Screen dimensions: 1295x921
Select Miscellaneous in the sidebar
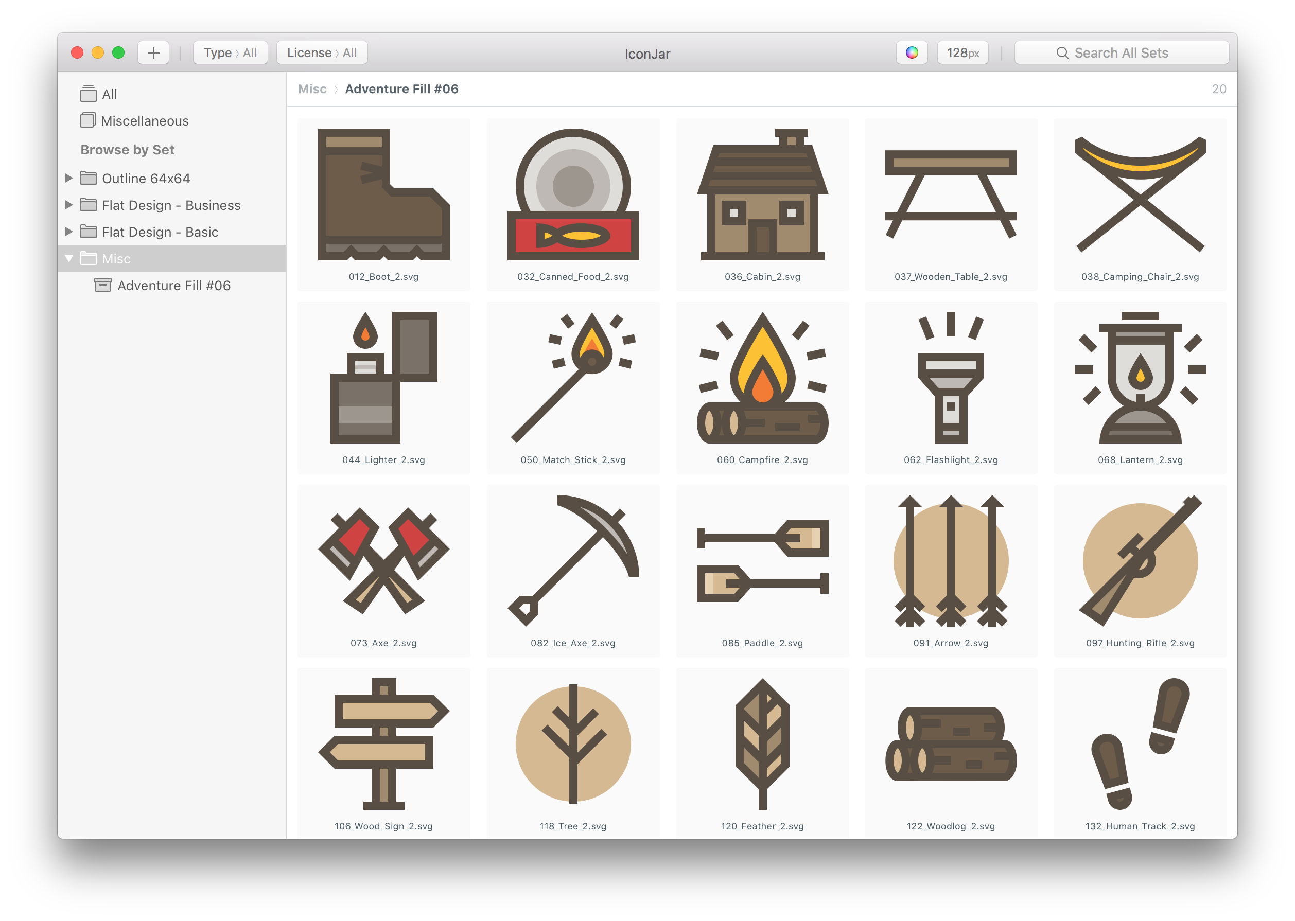click(145, 120)
